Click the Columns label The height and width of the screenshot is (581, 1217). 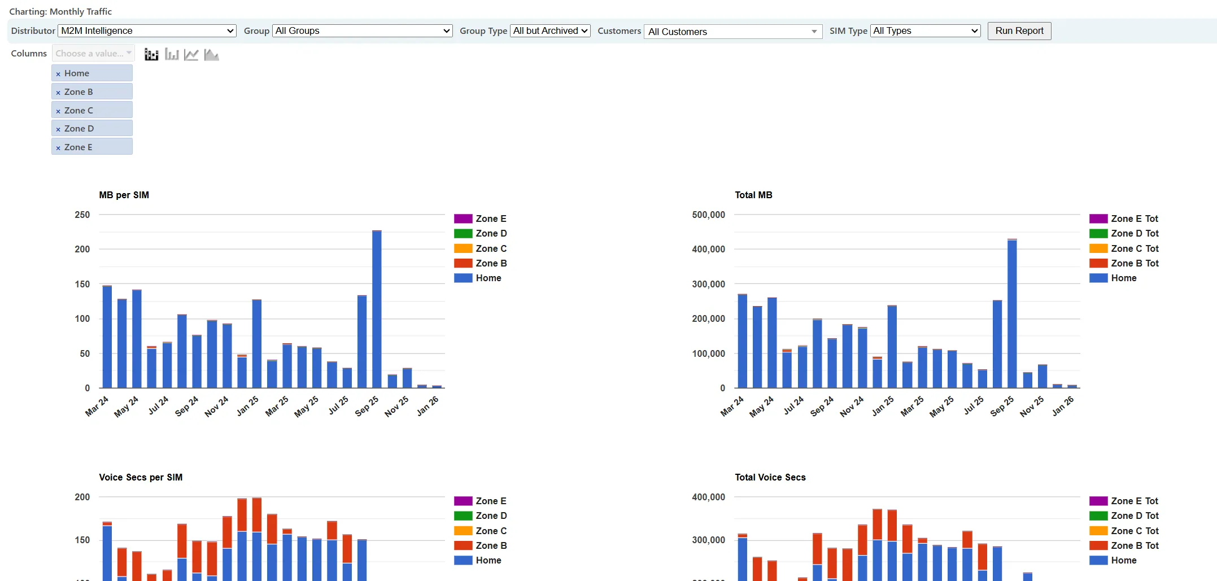(x=29, y=53)
